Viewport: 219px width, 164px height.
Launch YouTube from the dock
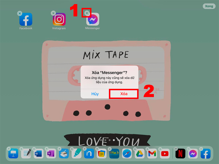(x=165, y=153)
